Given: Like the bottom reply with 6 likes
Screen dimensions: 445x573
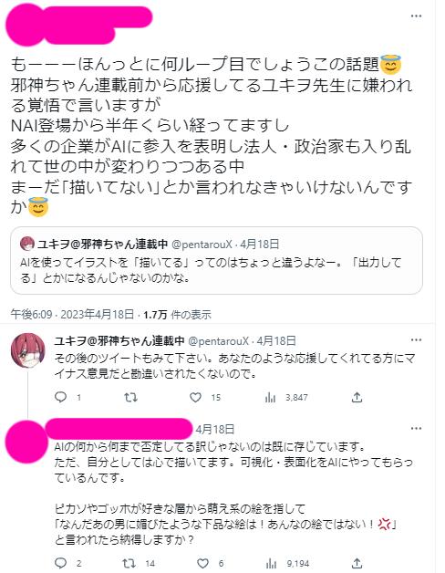Looking at the screenshot, I should click(x=210, y=563).
